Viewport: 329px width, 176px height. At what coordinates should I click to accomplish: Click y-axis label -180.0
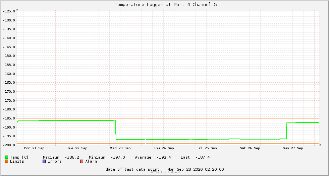coord(9,109)
